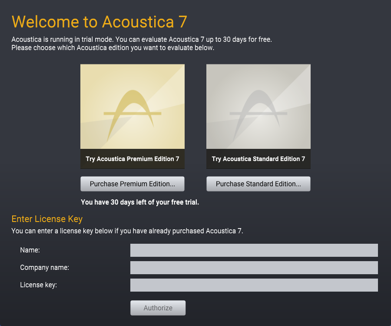Select the gold Acoustica Premium logo

[x=133, y=116]
